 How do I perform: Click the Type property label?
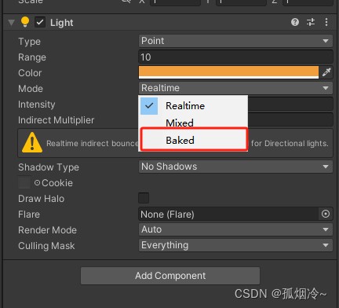(x=29, y=42)
